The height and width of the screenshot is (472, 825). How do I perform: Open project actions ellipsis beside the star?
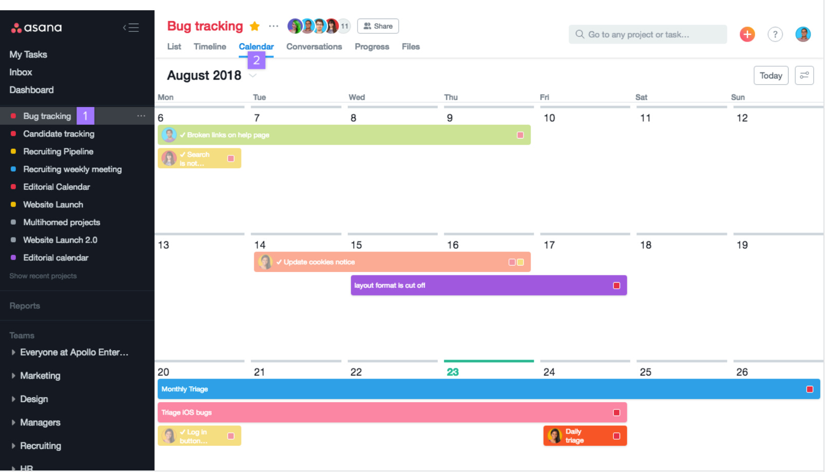(x=274, y=26)
